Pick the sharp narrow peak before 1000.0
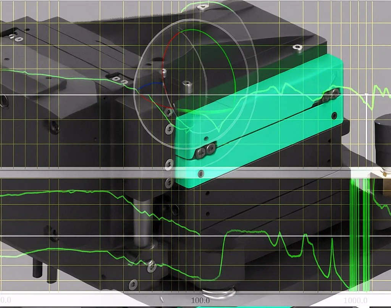The width and height of the screenshot is (391, 308). tap(332, 240)
